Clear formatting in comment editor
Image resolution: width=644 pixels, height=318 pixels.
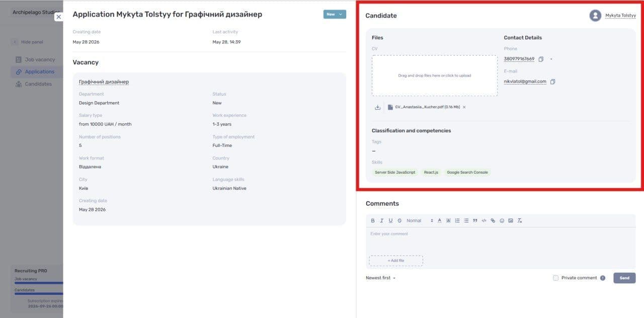520,220
